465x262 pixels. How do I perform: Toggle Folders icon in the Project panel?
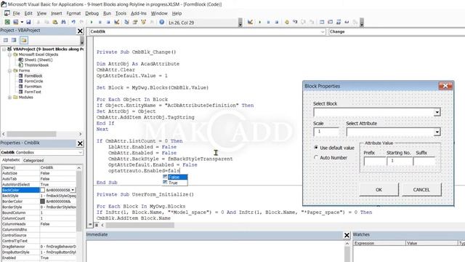coord(24,40)
